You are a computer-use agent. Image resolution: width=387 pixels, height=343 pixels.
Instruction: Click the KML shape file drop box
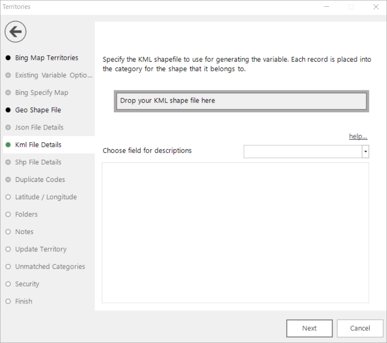click(241, 101)
